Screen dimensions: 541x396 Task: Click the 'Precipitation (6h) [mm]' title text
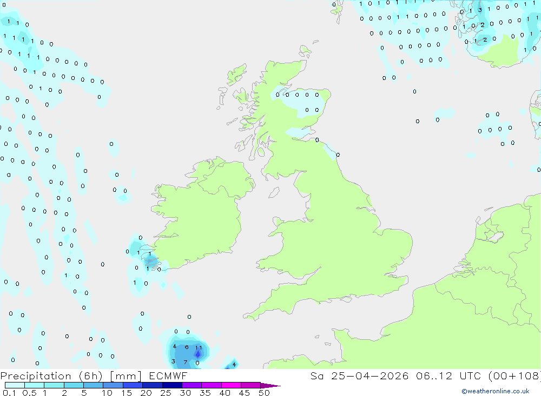(71, 375)
